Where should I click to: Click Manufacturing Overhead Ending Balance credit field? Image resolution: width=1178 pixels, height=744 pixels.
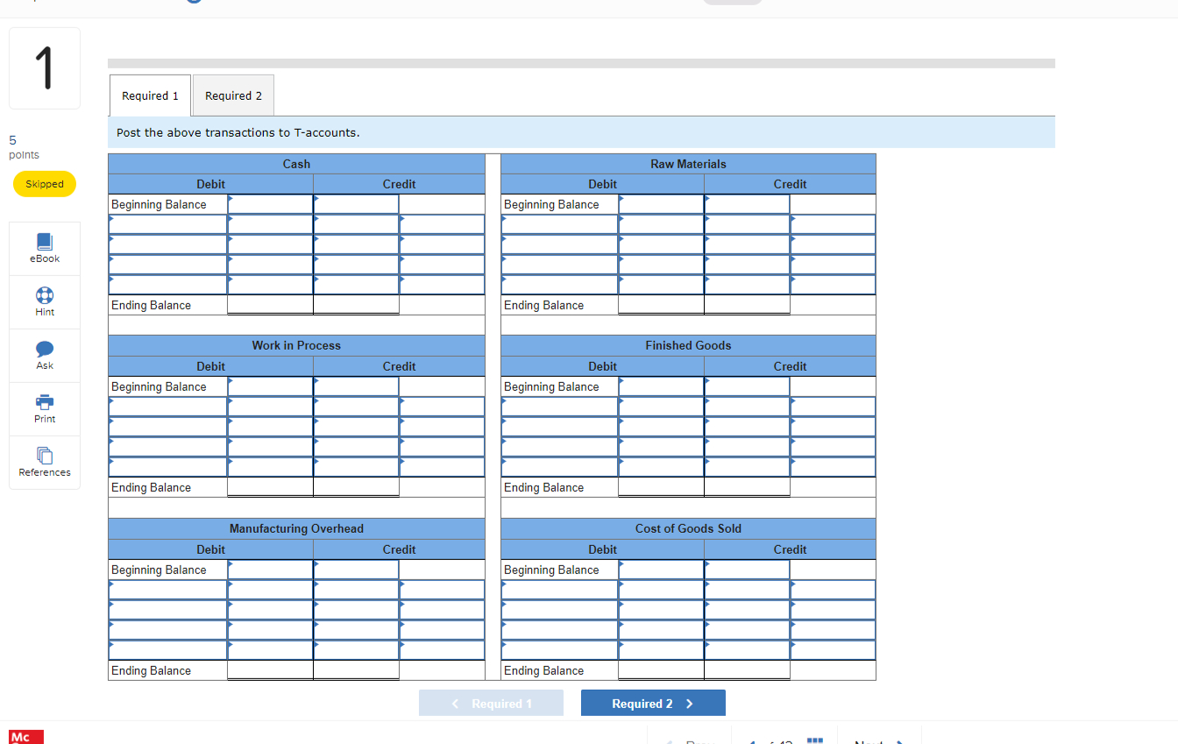pos(356,670)
